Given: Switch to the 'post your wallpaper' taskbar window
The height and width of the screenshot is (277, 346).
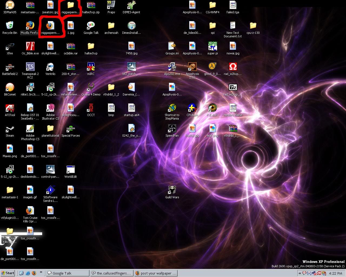Looking at the screenshot, I should point(156,273).
